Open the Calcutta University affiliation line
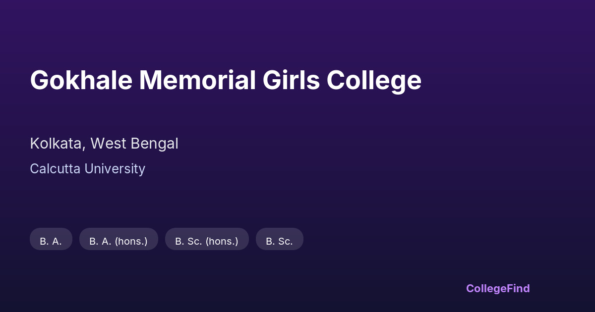Viewport: 595px width, 312px height. [x=87, y=169]
